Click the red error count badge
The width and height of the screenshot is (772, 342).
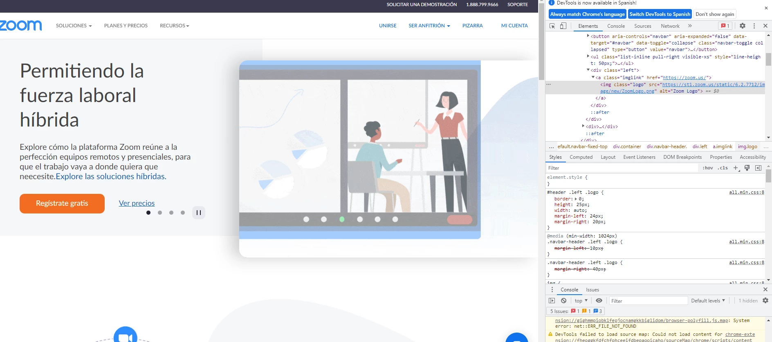click(725, 26)
